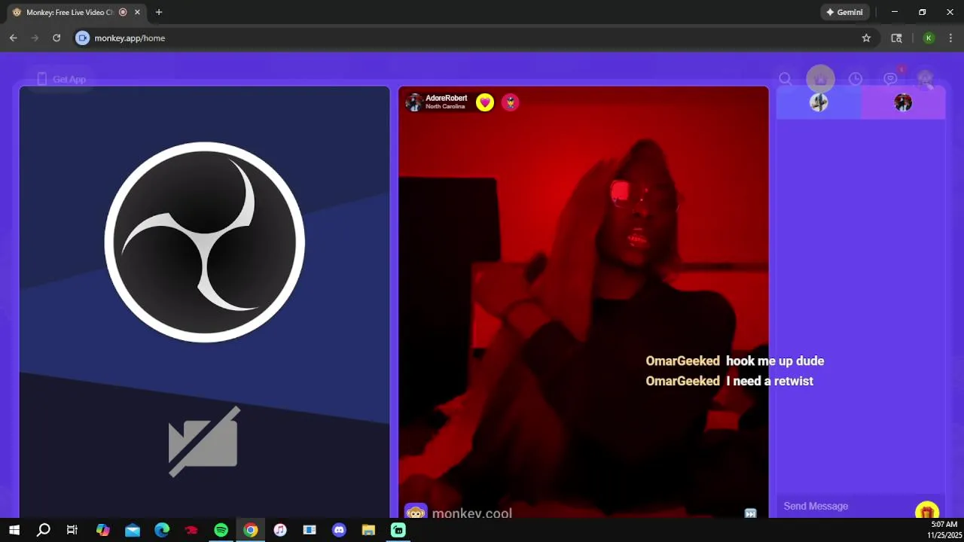Open the clock history icon
This screenshot has height=542, width=964.
856,79
